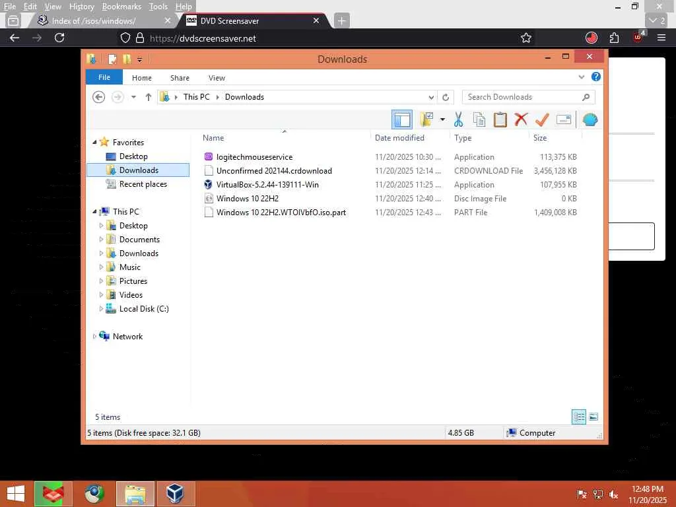Screen dimensions: 676x507
Task: Expand the ribbon with the chevron
Action: pyautogui.click(x=581, y=77)
